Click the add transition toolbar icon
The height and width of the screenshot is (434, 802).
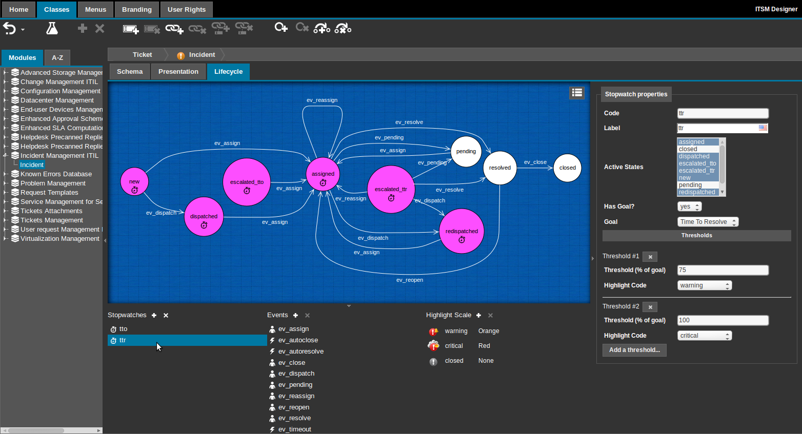(322, 29)
